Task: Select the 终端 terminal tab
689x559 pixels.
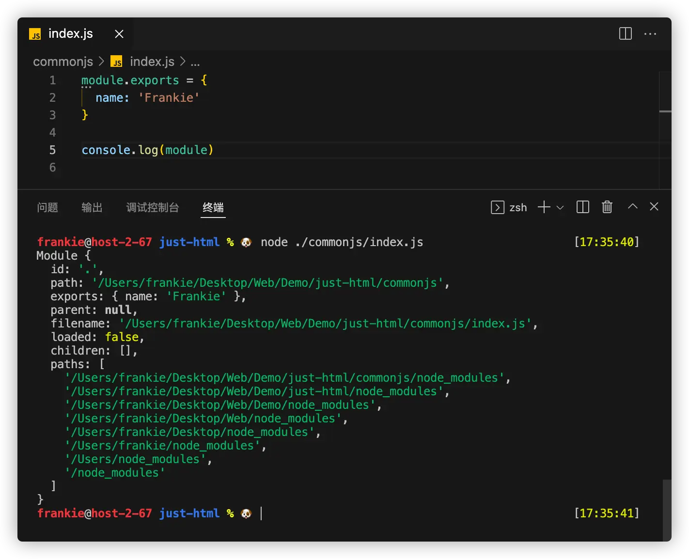Action: click(213, 207)
